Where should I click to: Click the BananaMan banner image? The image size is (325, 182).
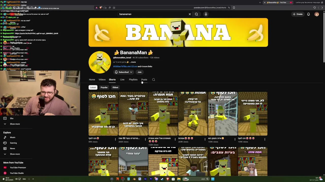(178, 32)
